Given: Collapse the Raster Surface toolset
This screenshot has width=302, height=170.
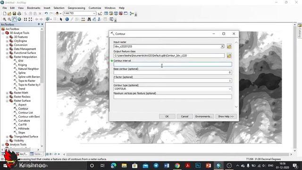Looking at the screenshot, I should click(7, 101).
